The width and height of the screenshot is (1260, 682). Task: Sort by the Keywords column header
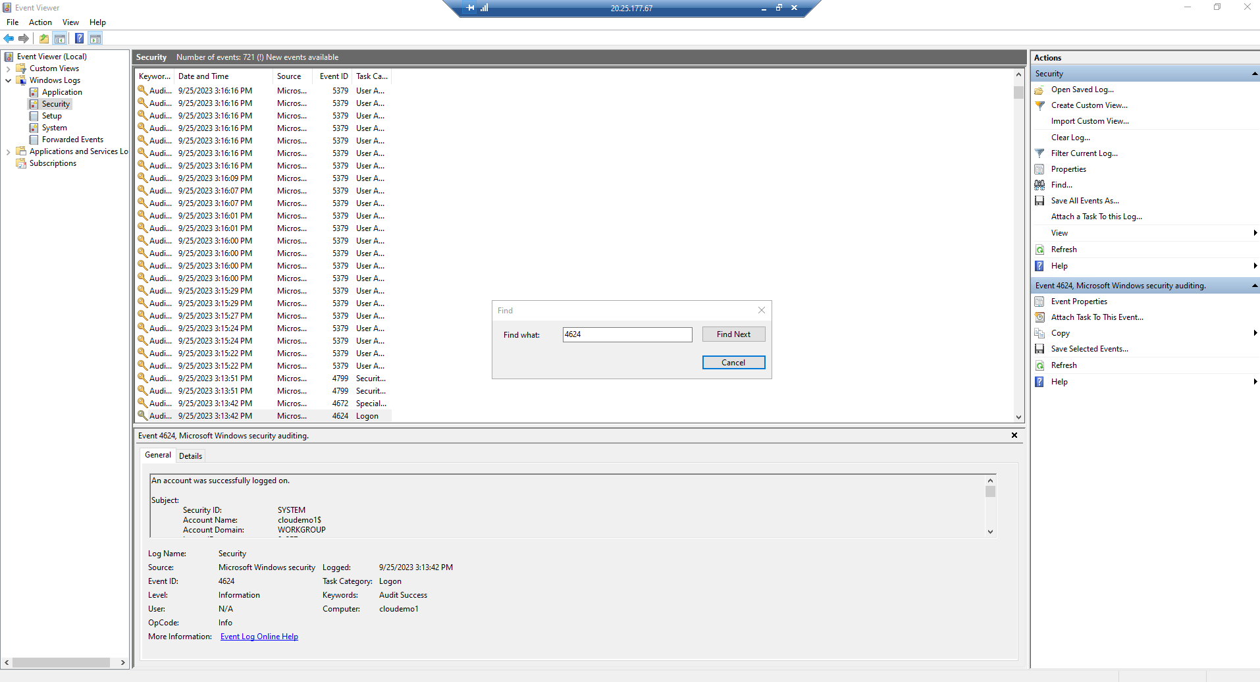[x=155, y=76]
